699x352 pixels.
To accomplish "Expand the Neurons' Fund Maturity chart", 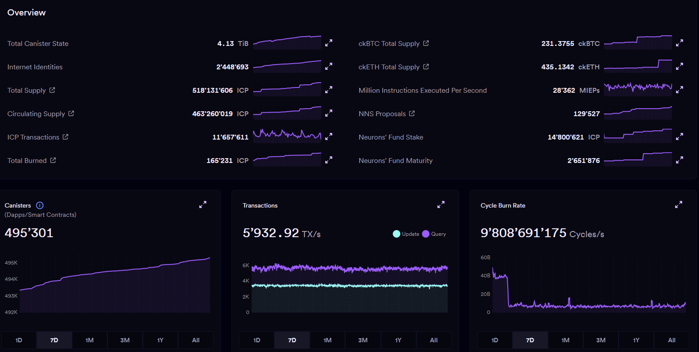I will coord(679,160).
